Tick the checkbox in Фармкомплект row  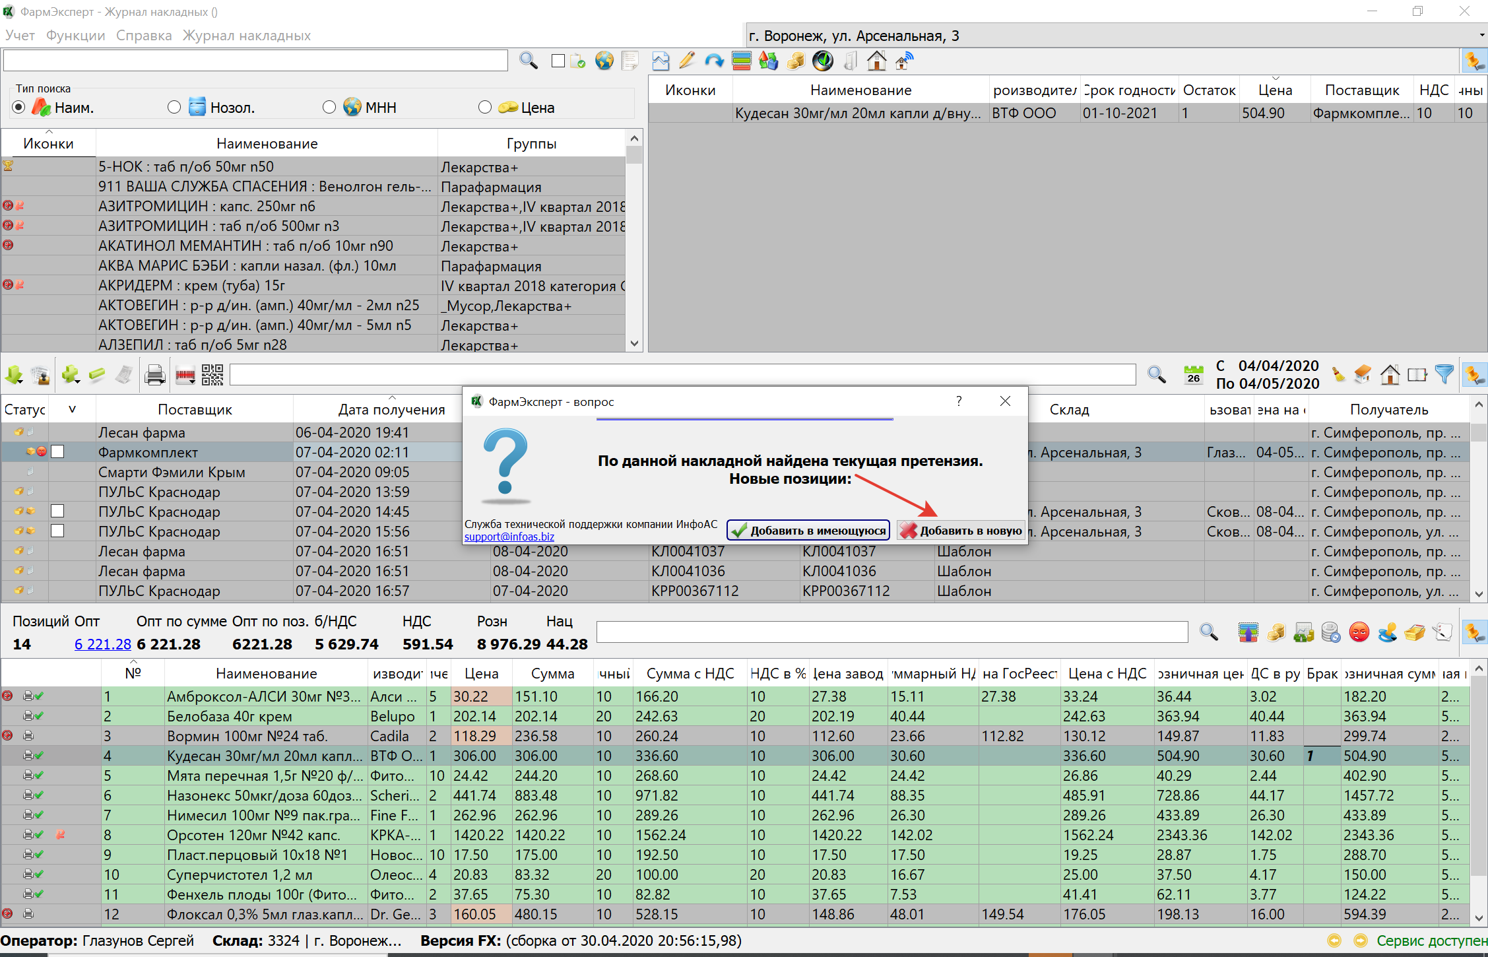(58, 452)
